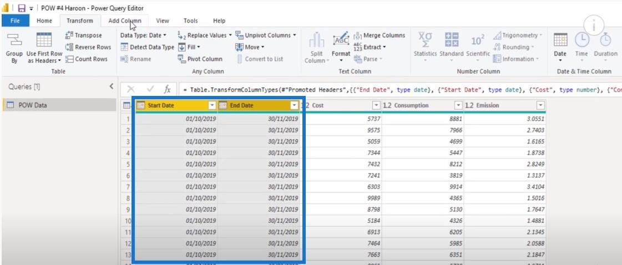Click the Duration stopwatch icon
This screenshot has width=622, height=265.
(605, 39)
